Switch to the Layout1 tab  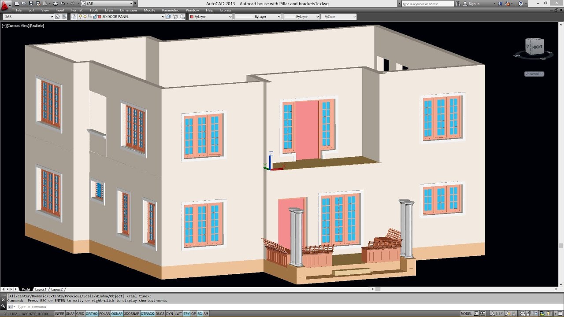(41, 289)
